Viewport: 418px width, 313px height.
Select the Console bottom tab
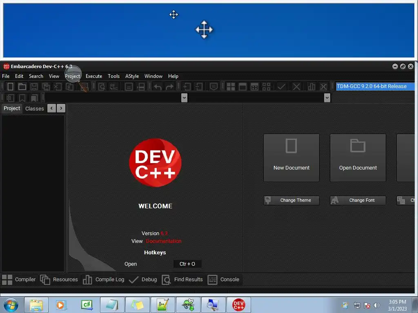tap(223, 280)
